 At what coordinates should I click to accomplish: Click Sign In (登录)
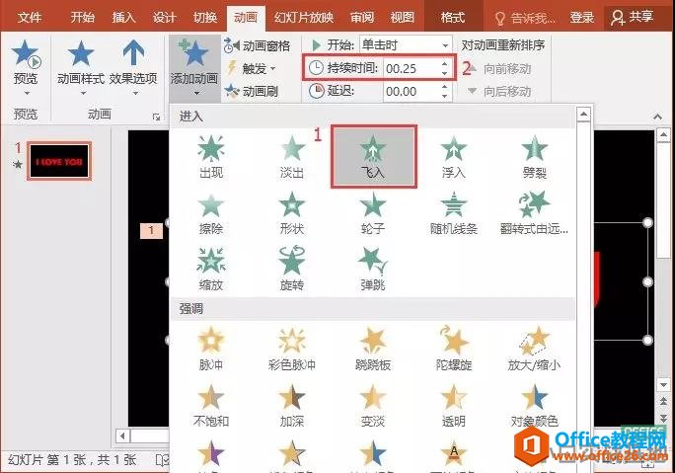tap(582, 17)
